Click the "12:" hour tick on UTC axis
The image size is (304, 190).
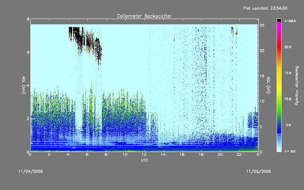(x=145, y=155)
